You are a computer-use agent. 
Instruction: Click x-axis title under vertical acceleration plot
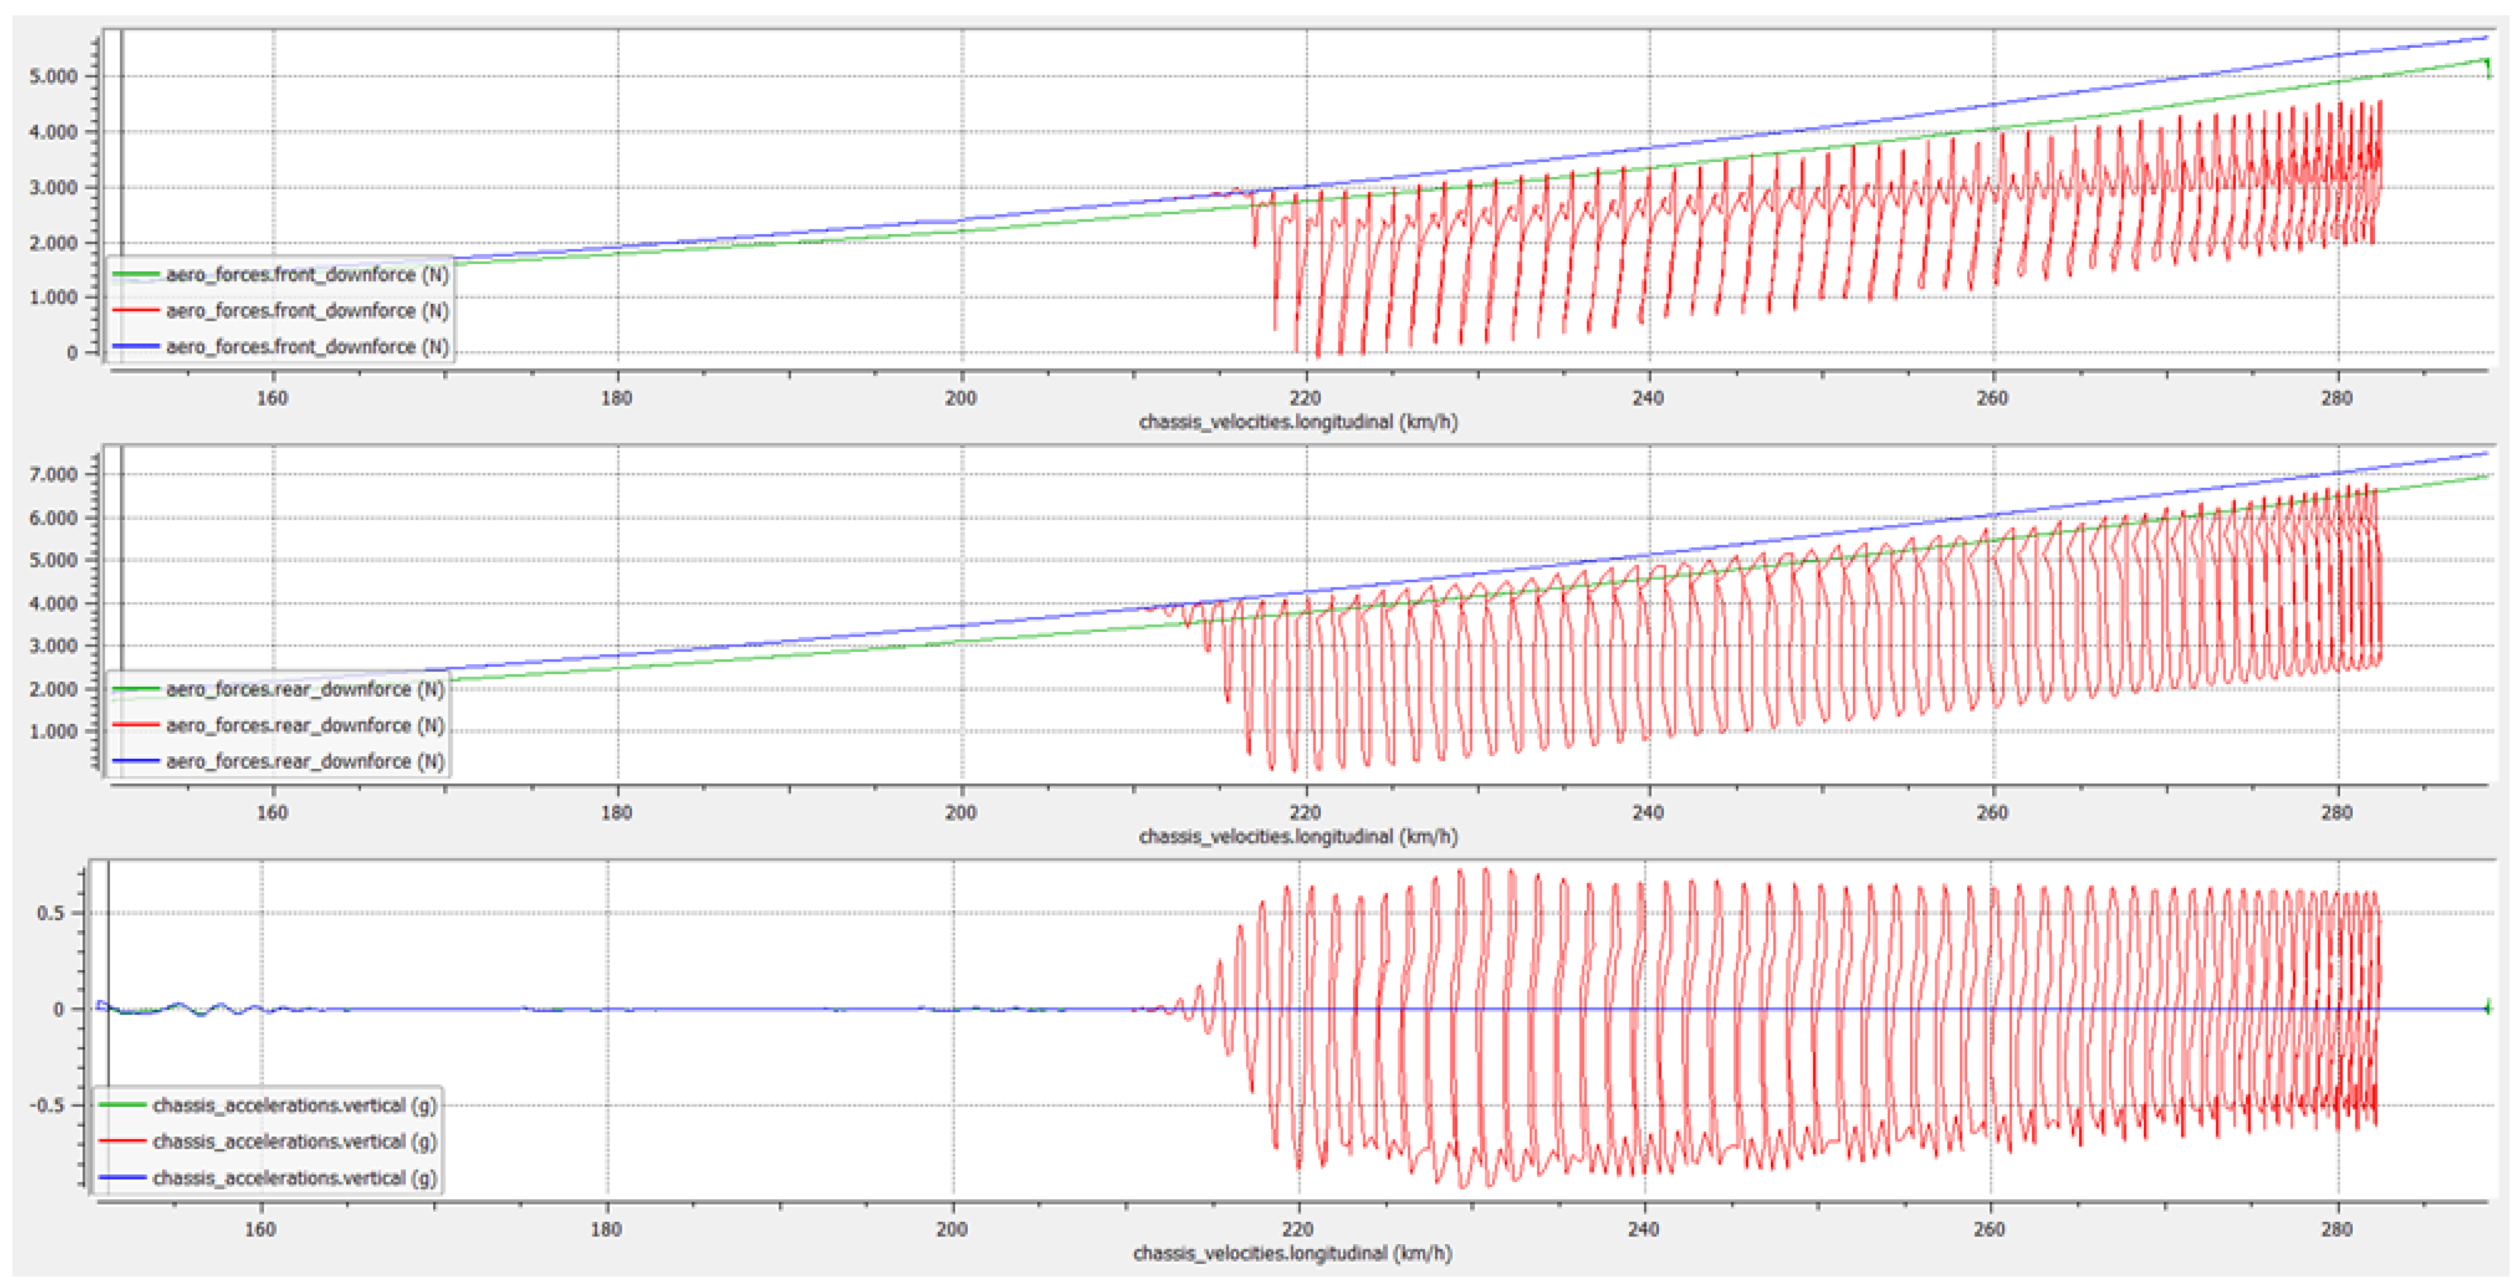(1292, 1254)
